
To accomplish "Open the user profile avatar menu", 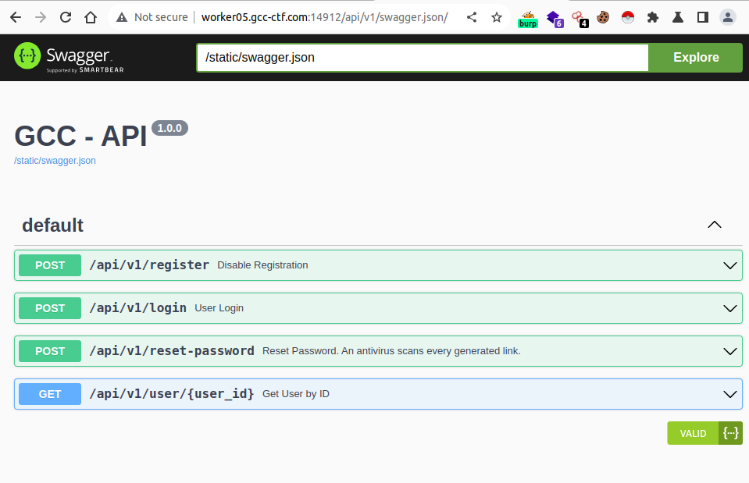I will click(x=728, y=17).
